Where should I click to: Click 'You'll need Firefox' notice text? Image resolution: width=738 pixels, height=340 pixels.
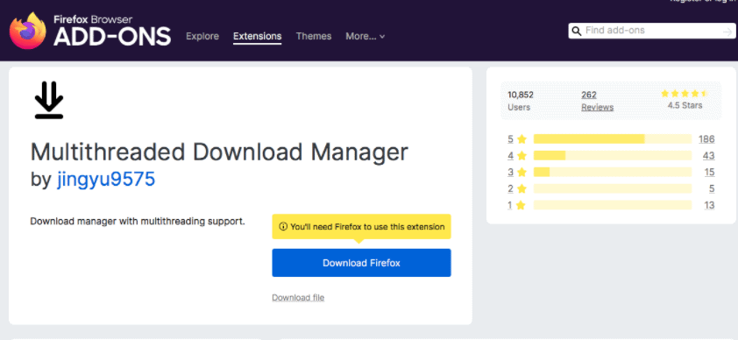[x=367, y=227]
